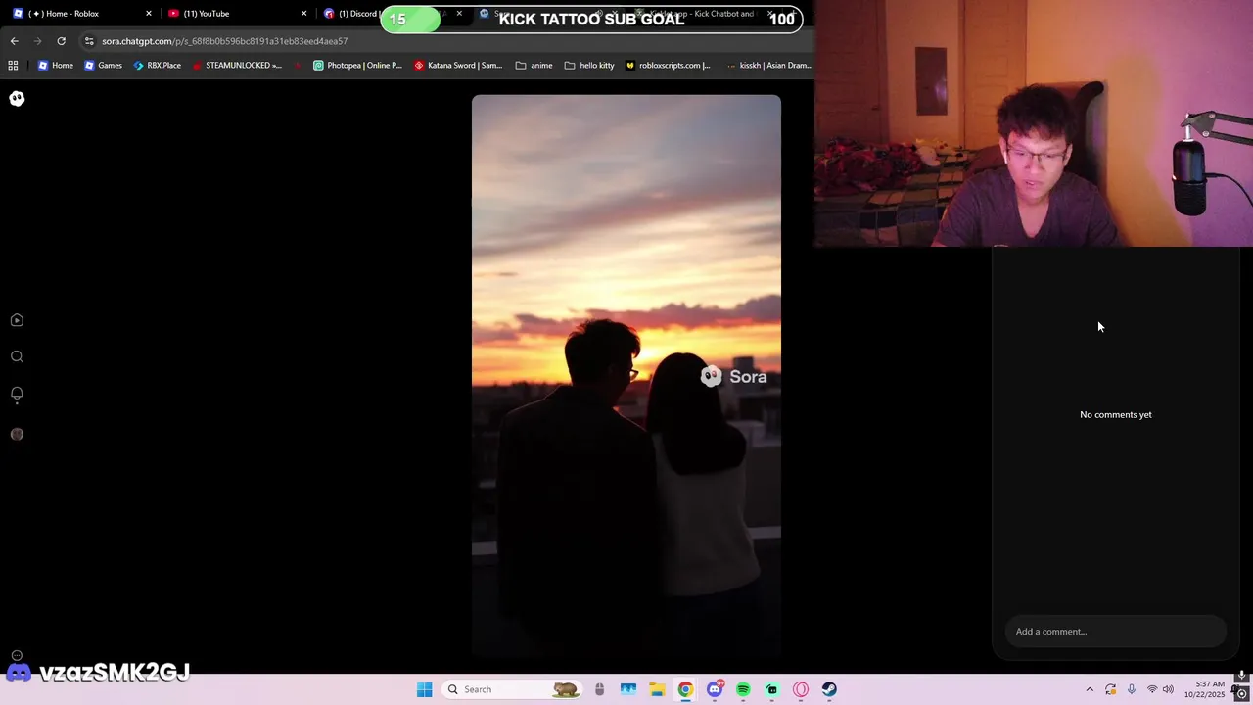Open the RBX.Place bookmark
Viewport: 1253px width, 705px height.
tap(157, 66)
